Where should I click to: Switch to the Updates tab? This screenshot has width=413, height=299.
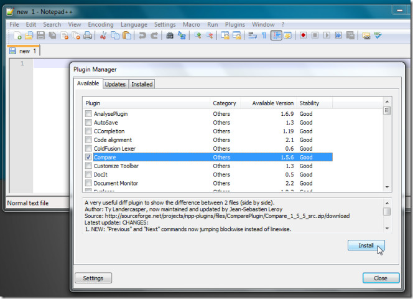(115, 85)
